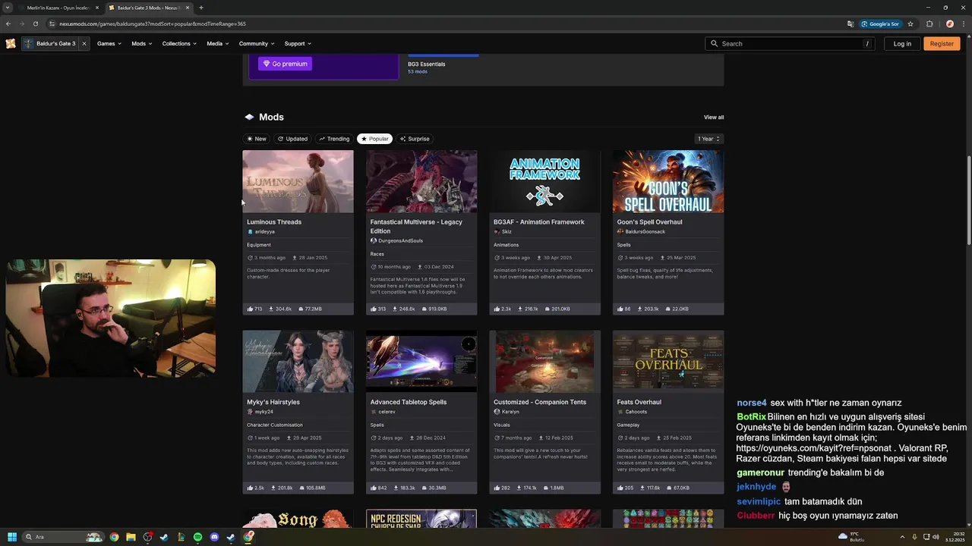Open the Fantastical Multiverse thumbnail image
This screenshot has width=972, height=546.
tap(421, 181)
